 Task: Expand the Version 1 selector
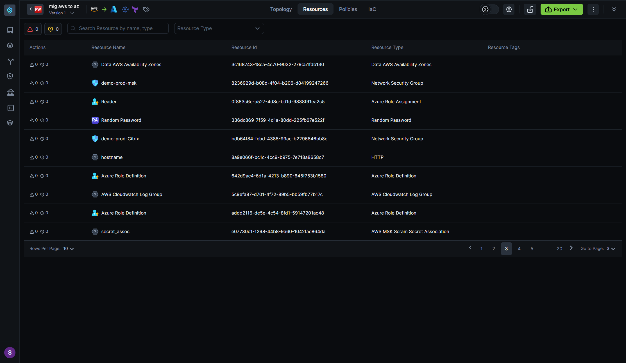coord(62,13)
